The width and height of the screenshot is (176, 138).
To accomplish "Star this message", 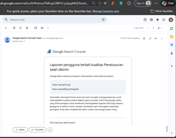I will point(144,38).
